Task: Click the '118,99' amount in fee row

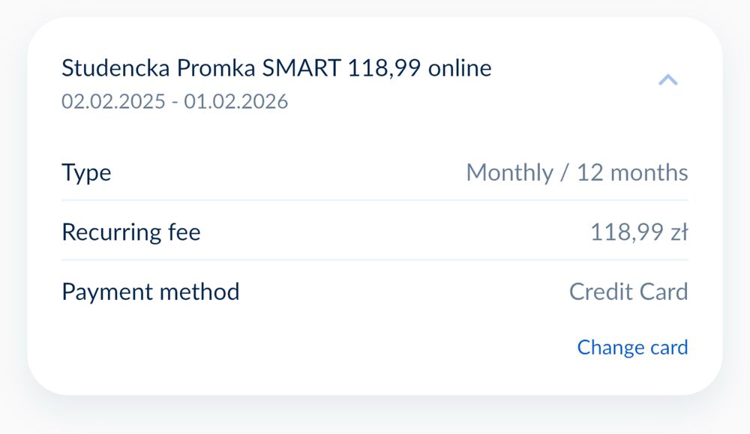Action: click(x=626, y=232)
